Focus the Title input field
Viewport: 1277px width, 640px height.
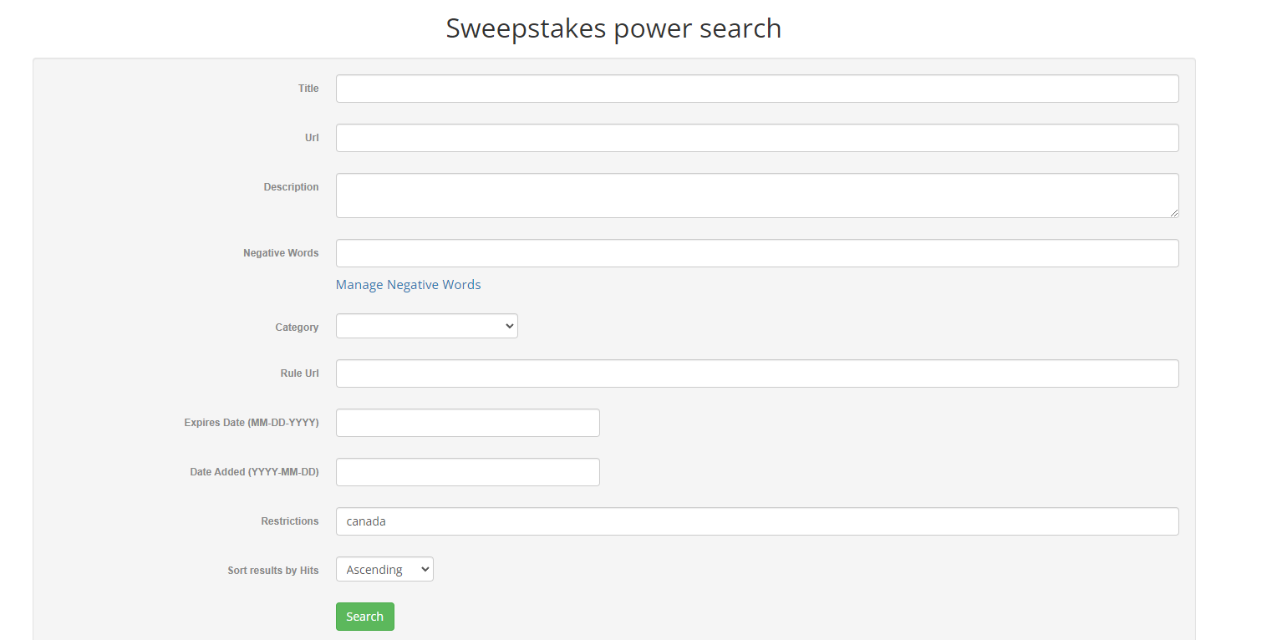757,89
